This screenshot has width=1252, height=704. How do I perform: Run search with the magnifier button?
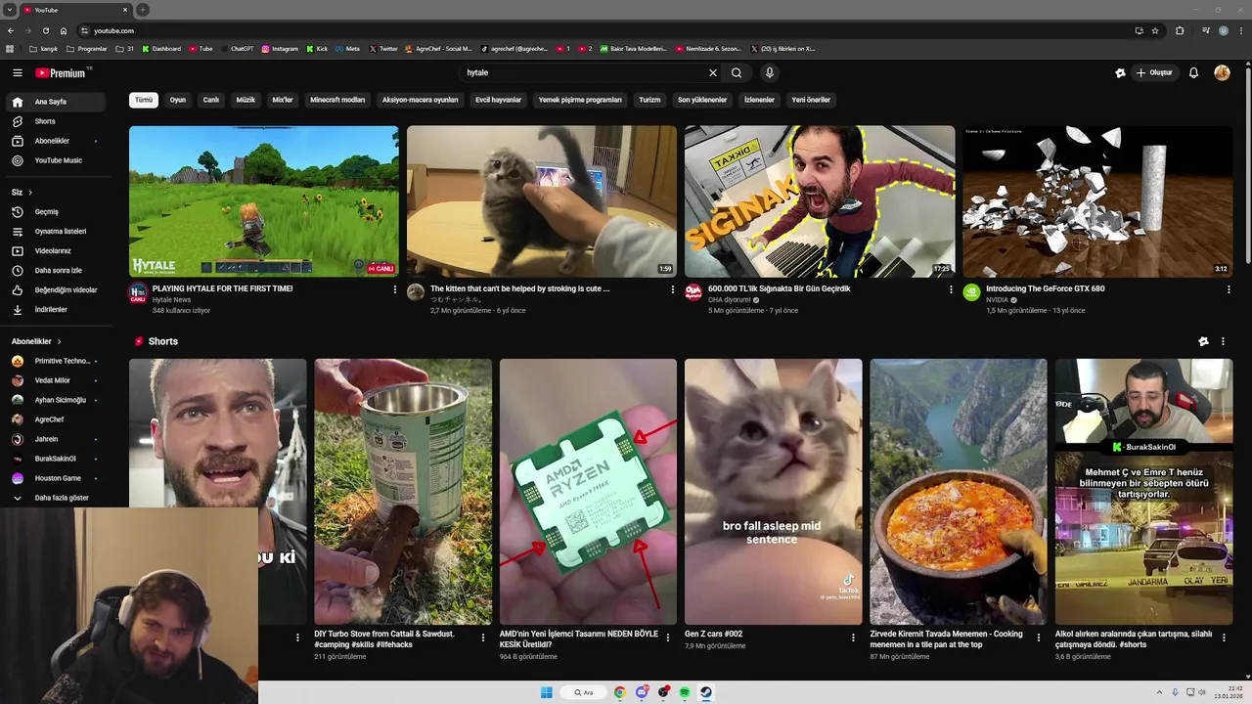(x=737, y=72)
